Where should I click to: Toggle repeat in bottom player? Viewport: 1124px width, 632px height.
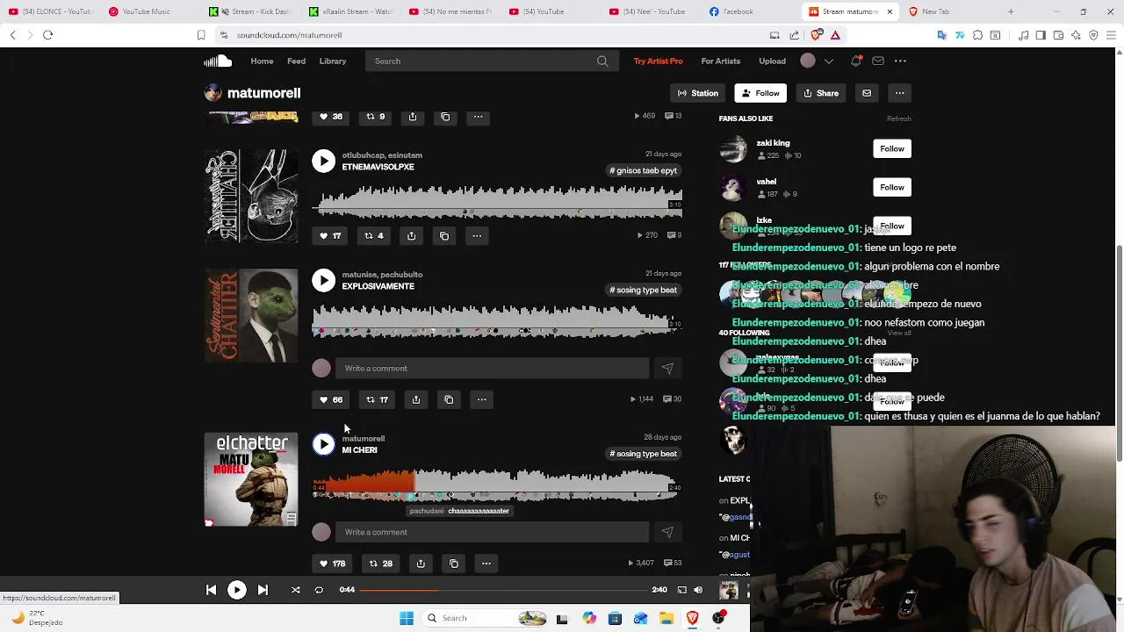(x=319, y=590)
